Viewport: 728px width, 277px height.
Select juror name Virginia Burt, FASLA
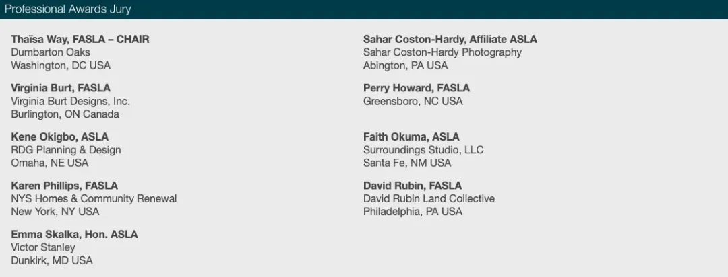coord(61,88)
